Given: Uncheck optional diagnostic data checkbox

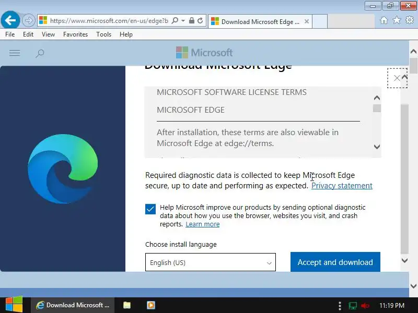Looking at the screenshot, I should [x=150, y=209].
